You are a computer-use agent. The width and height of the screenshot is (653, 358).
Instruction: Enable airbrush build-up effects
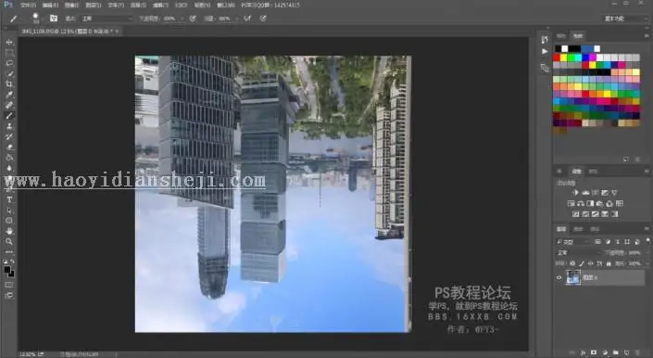point(247,19)
